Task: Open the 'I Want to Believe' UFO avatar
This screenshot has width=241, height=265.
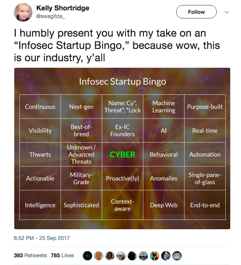Action: [143, 256]
